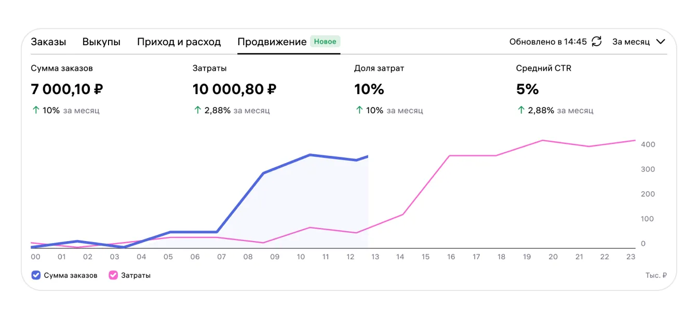Click the 00 hour label on x-axis
The height and width of the screenshot is (319, 698).
click(x=35, y=257)
